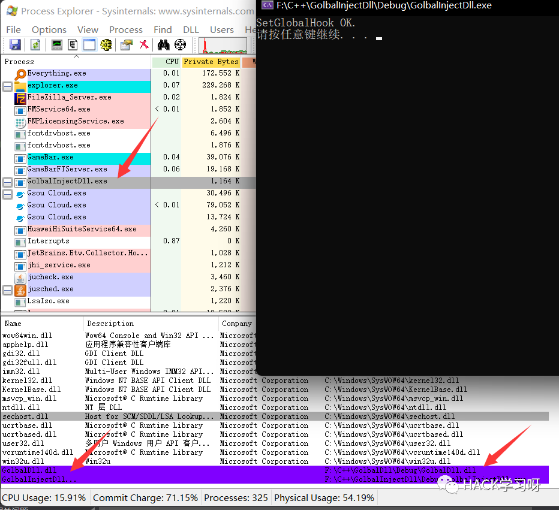
Task: Select the jhi_service.exe process
Action: 128,265
